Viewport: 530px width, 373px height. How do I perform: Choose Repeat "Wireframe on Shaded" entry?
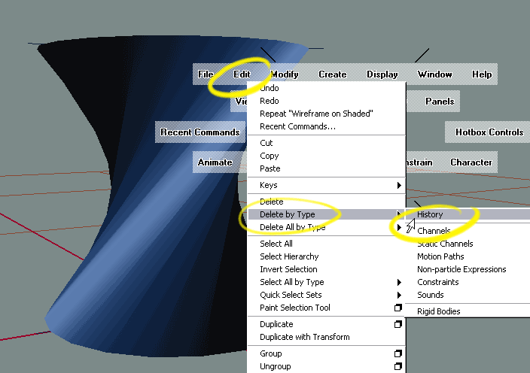316,114
